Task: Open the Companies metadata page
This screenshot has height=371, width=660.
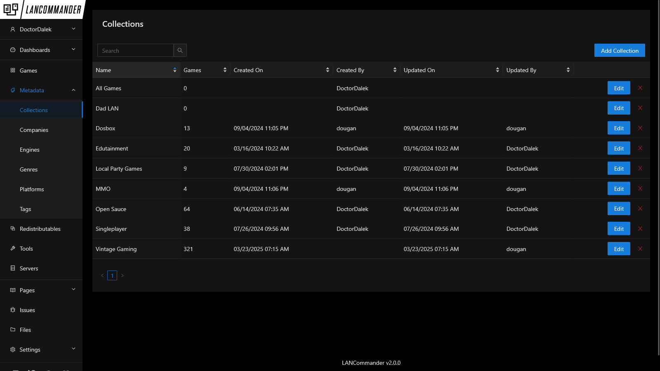Action: [x=34, y=130]
